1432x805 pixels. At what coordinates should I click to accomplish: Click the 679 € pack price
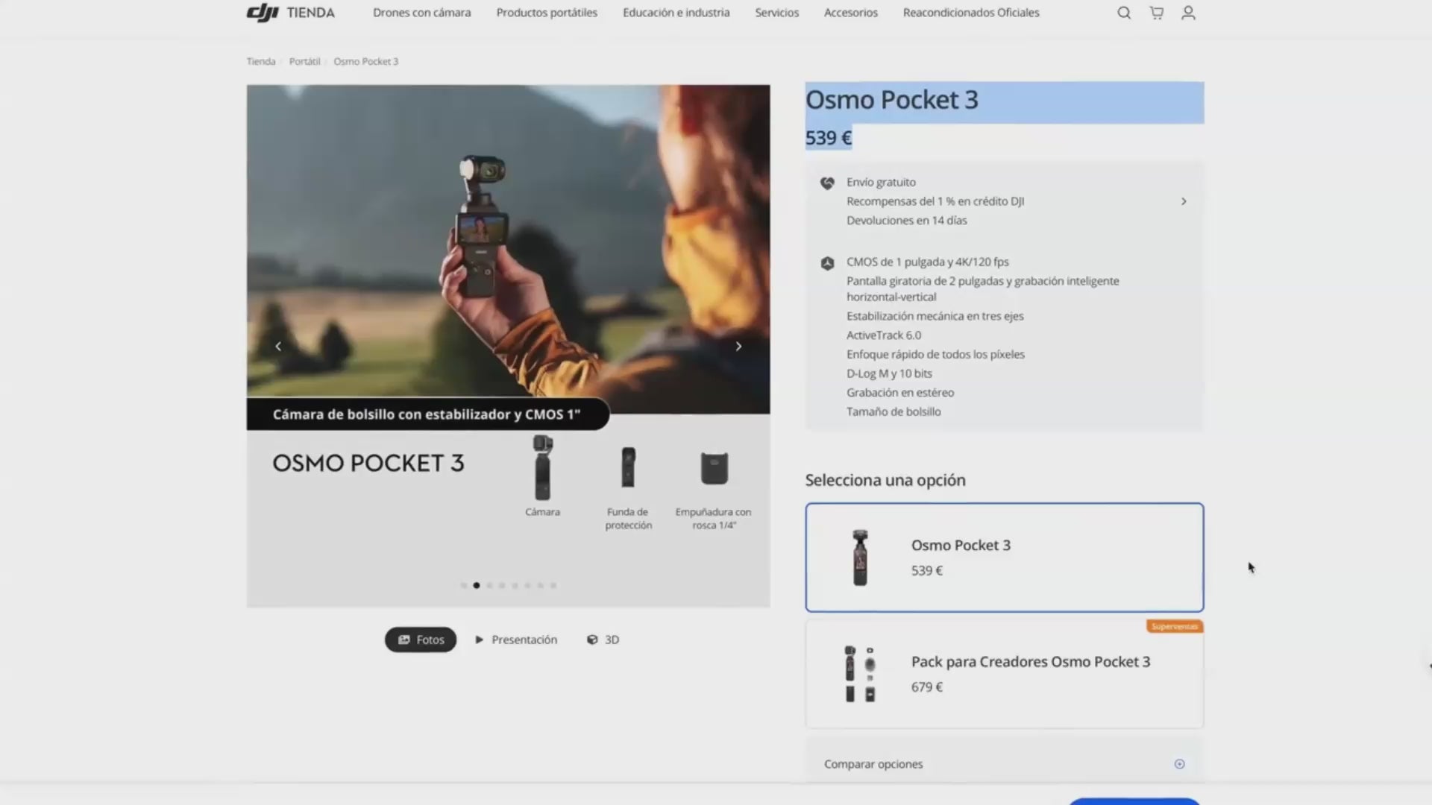[x=927, y=687]
